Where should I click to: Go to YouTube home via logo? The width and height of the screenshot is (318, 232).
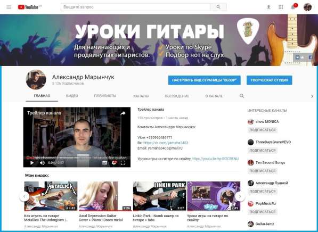(x=28, y=7)
